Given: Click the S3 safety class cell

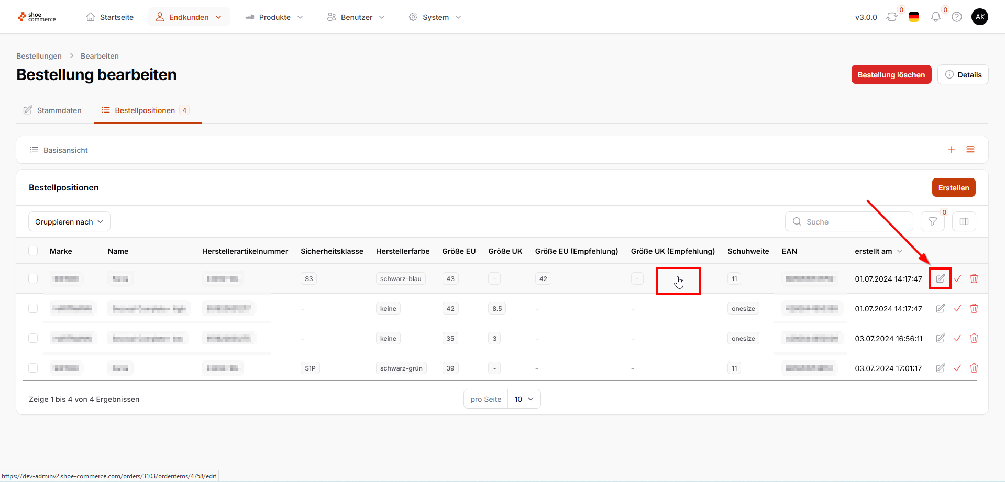Looking at the screenshot, I should point(309,279).
